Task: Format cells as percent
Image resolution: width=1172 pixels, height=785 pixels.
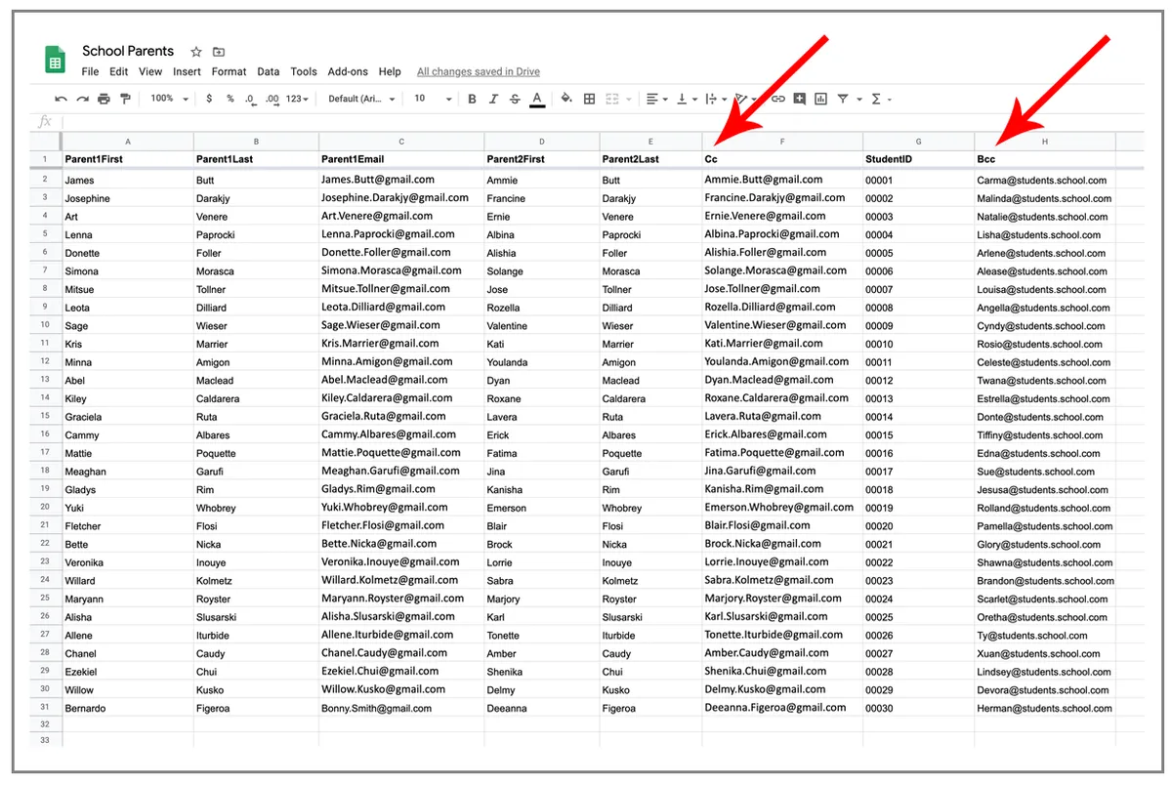Action: pyautogui.click(x=230, y=99)
